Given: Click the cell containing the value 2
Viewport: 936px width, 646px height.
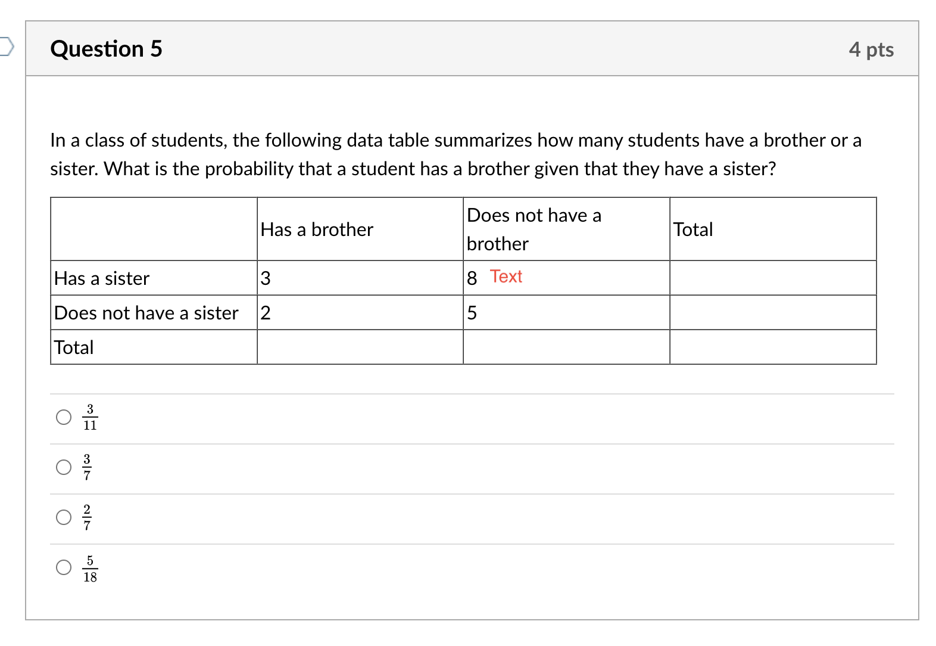Looking at the screenshot, I should pyautogui.click(x=265, y=312).
